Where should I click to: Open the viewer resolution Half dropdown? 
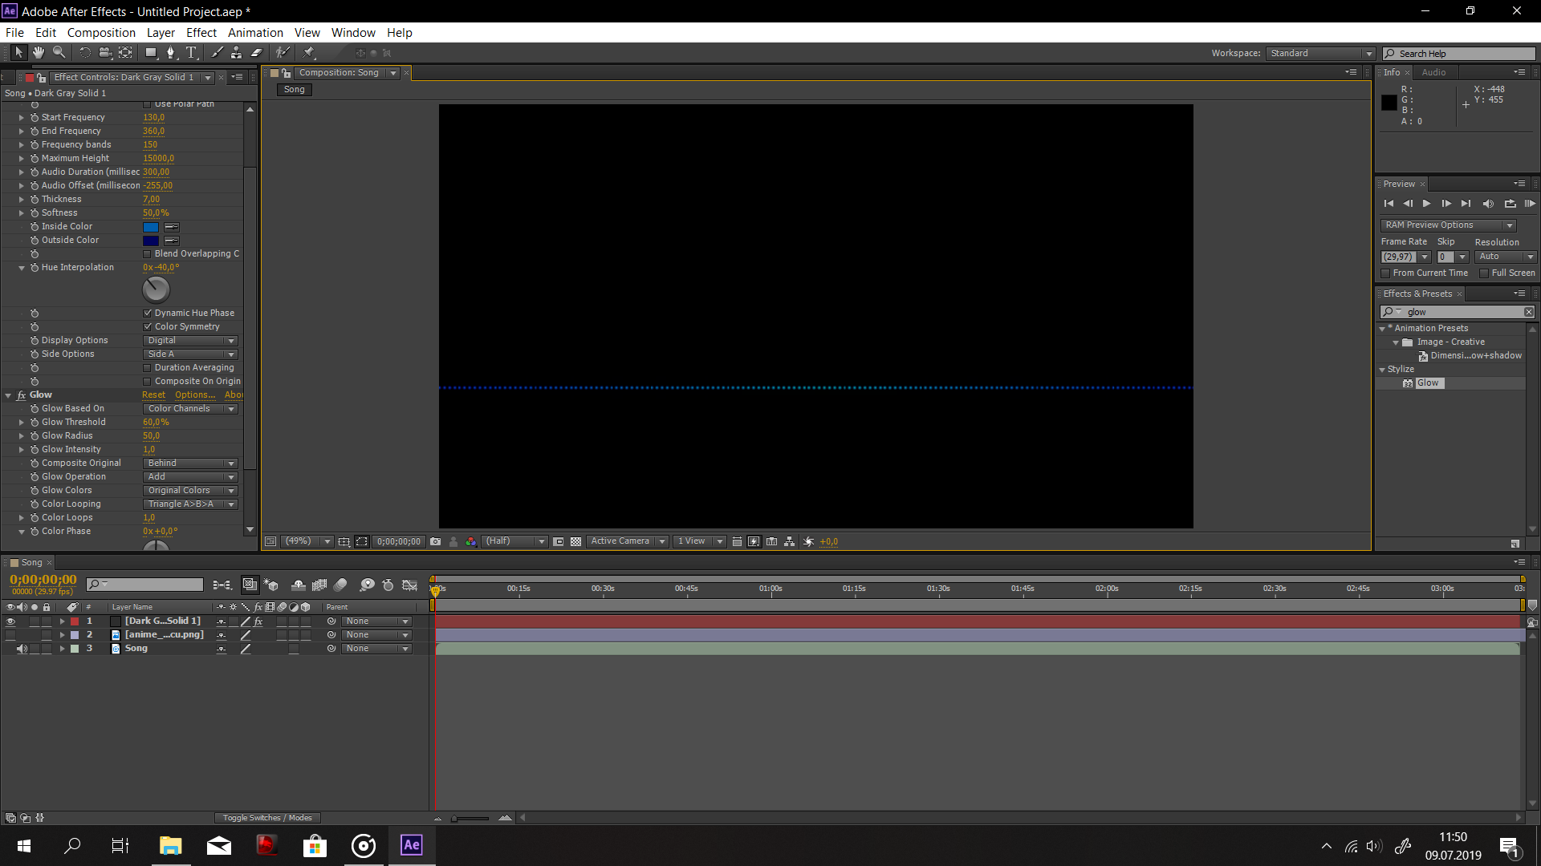pyautogui.click(x=514, y=542)
